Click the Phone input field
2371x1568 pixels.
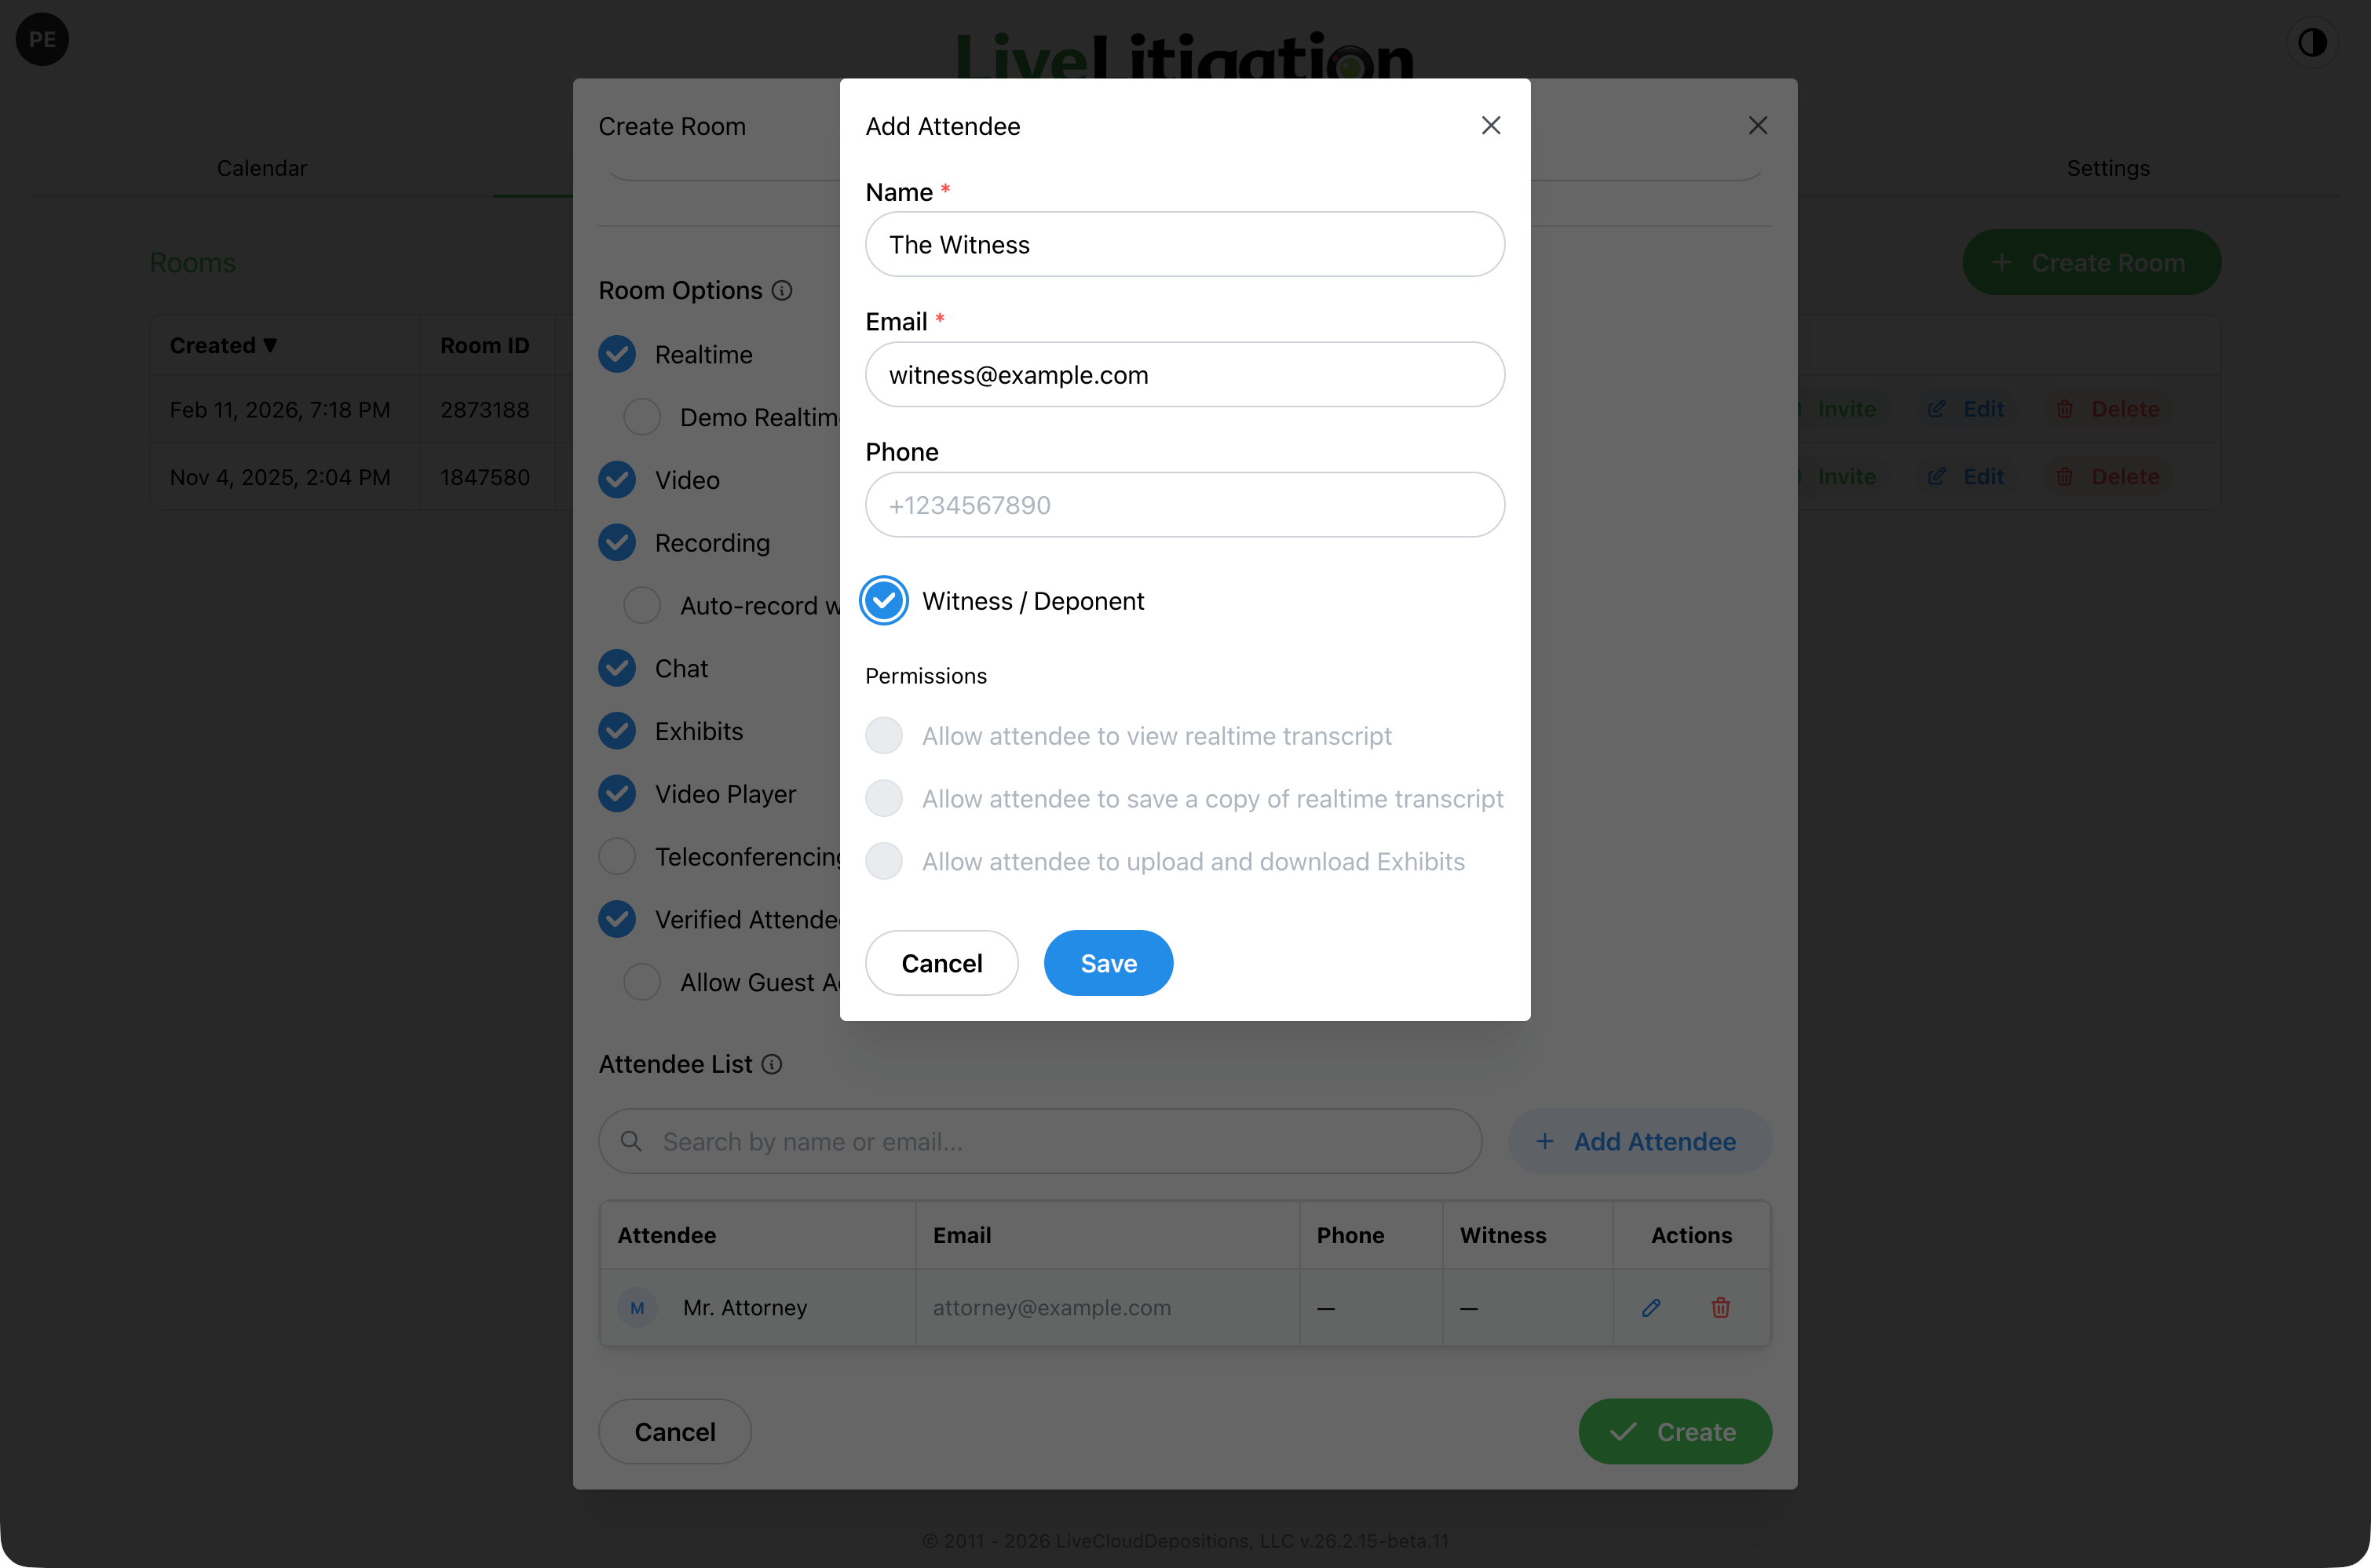pos(1185,505)
